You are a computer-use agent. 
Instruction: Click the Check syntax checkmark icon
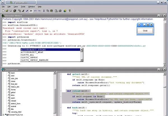(x=27, y=11)
